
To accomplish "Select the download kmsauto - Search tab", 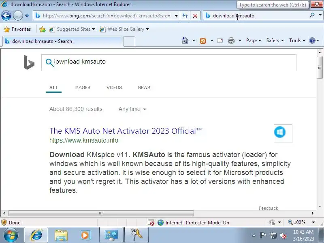I will (62, 41).
